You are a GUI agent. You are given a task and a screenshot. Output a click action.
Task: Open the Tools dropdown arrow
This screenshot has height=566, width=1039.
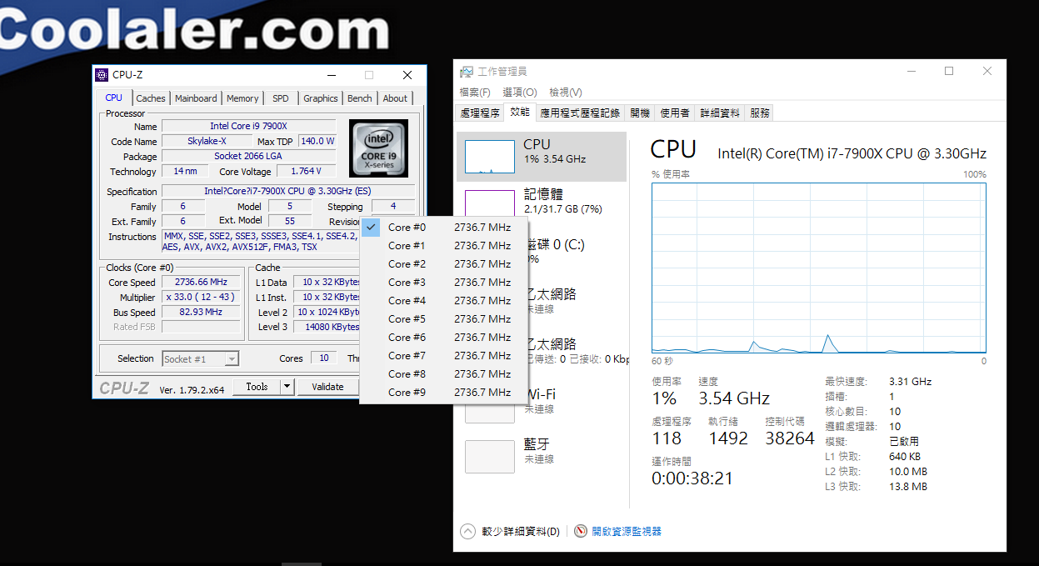tap(287, 387)
